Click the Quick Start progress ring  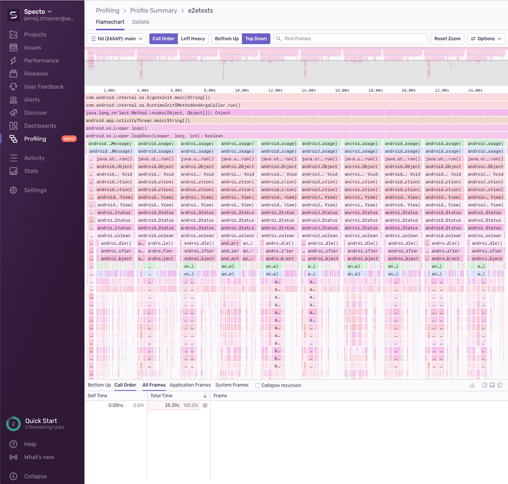(13, 424)
